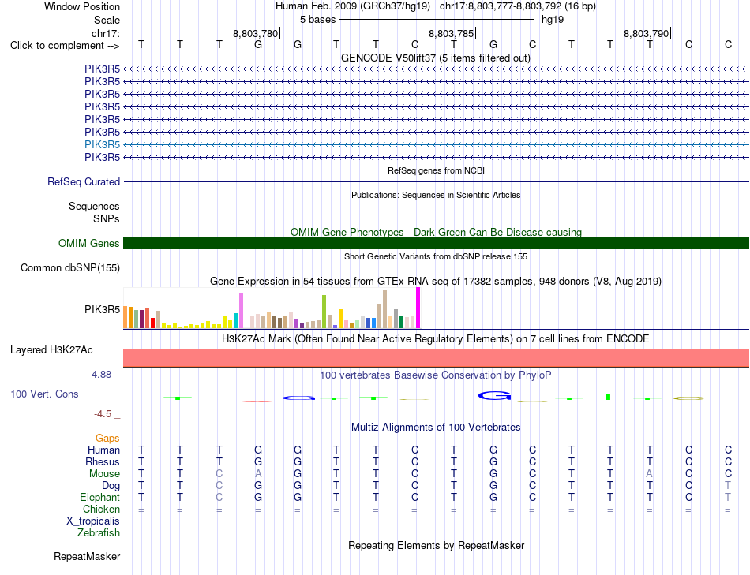This screenshot has height=575, width=750.
Task: Select the 'Scale' label in the base position track
Action: point(107,20)
